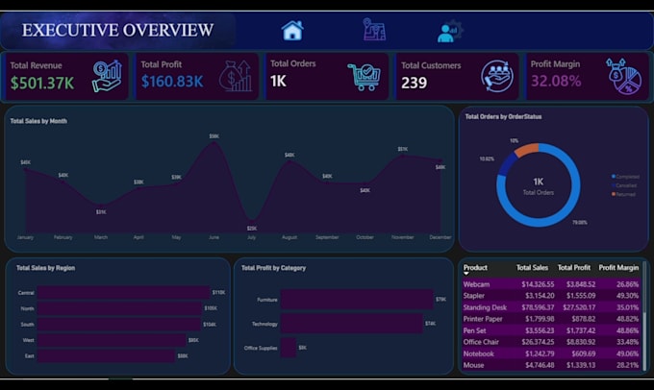654x390 pixels.
Task: Select the Returned legend item
Action: pyautogui.click(x=623, y=194)
